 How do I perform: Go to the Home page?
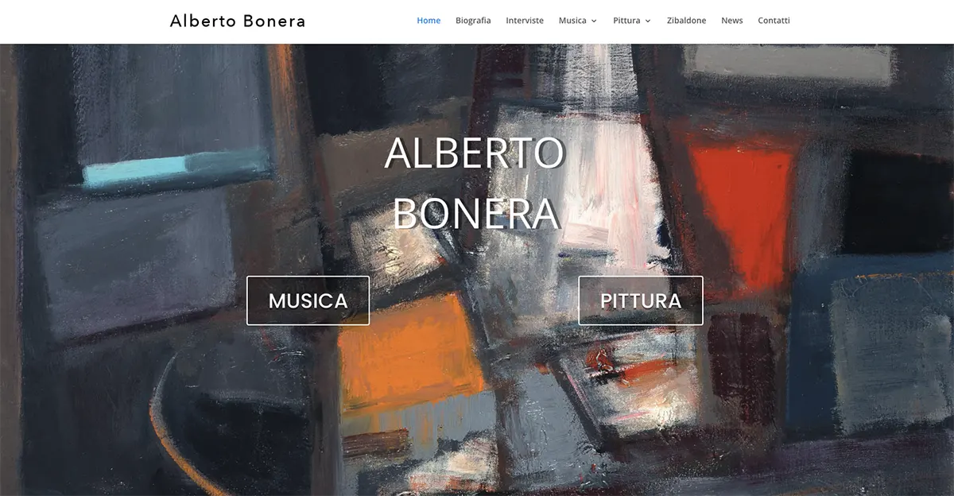[429, 21]
